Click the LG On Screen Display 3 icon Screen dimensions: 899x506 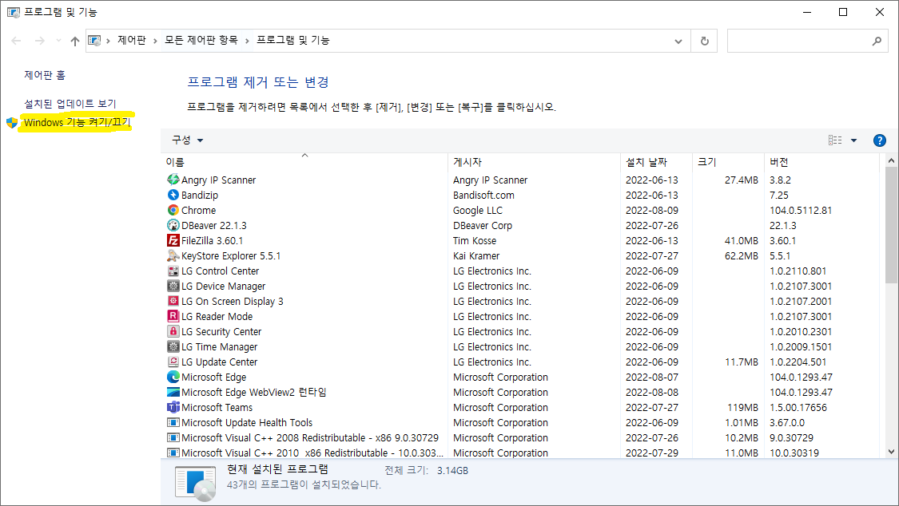(x=173, y=301)
